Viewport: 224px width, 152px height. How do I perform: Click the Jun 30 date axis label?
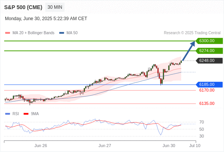pyautogui.click(x=169, y=146)
